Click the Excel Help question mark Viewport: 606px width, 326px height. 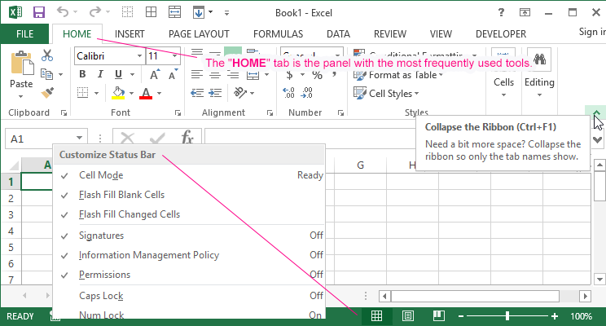tap(501, 12)
